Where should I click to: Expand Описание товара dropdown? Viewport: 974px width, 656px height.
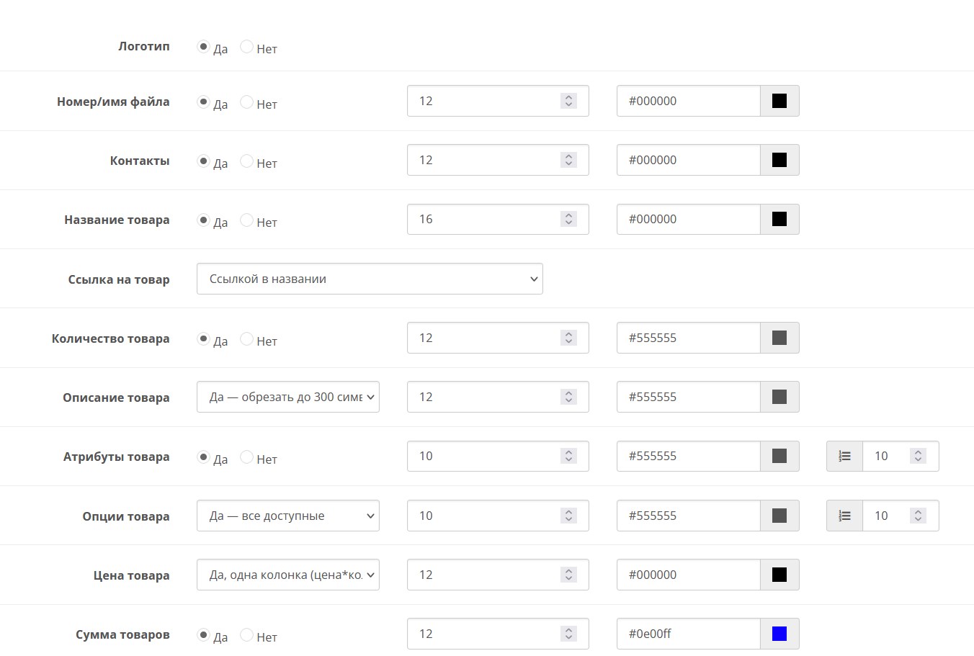287,397
